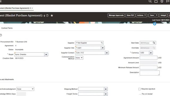Open the Actions dropdown menu
This screenshot has width=170, height=96.
click(141, 15)
